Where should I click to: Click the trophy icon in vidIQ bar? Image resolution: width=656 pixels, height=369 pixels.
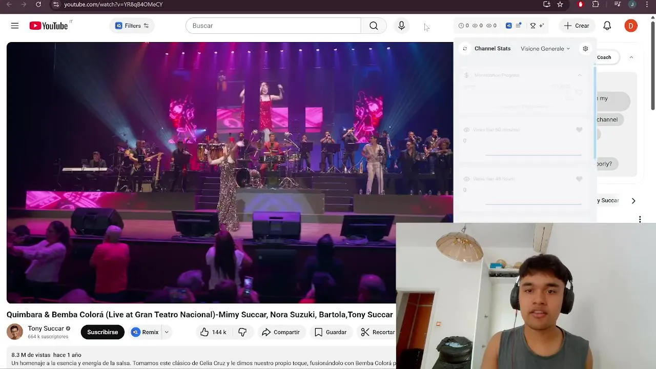pos(533,26)
